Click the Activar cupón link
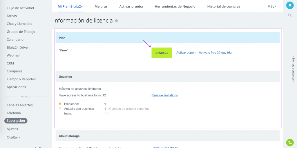This screenshot has width=297, height=148. click(x=186, y=53)
